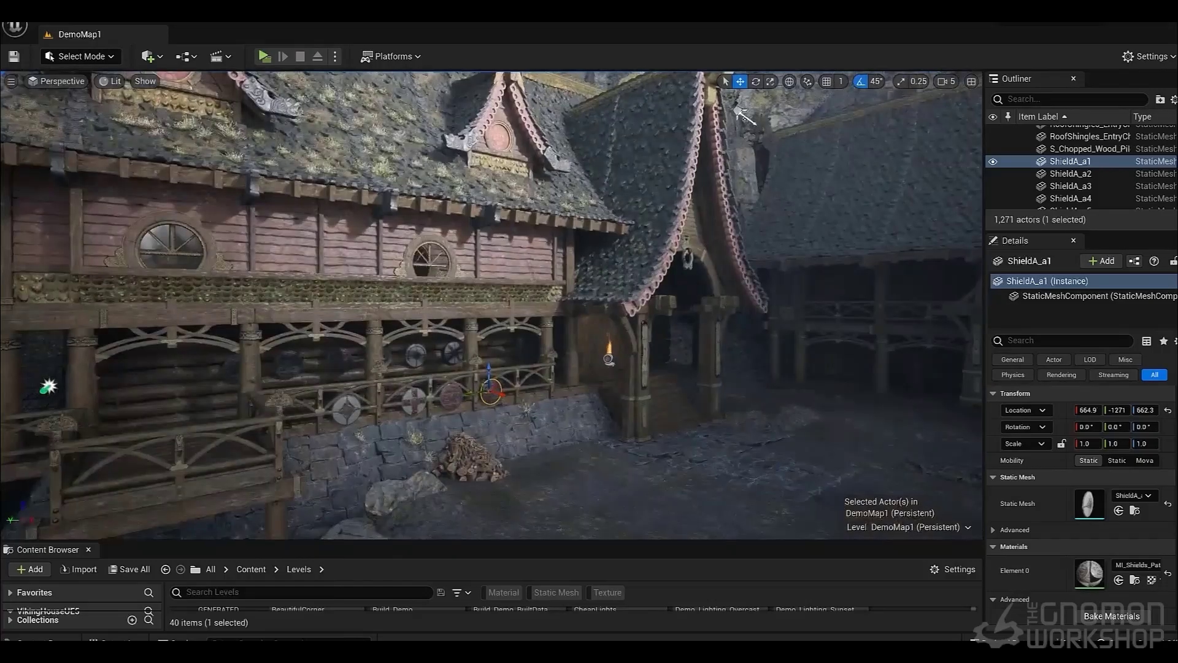Toggle the Scale lock ratio icon
The image size is (1178, 663).
point(1061,443)
